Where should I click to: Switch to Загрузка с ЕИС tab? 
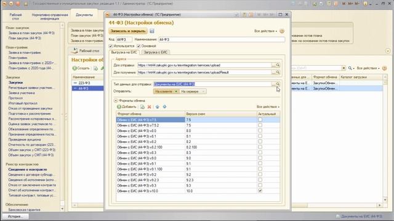155,52
